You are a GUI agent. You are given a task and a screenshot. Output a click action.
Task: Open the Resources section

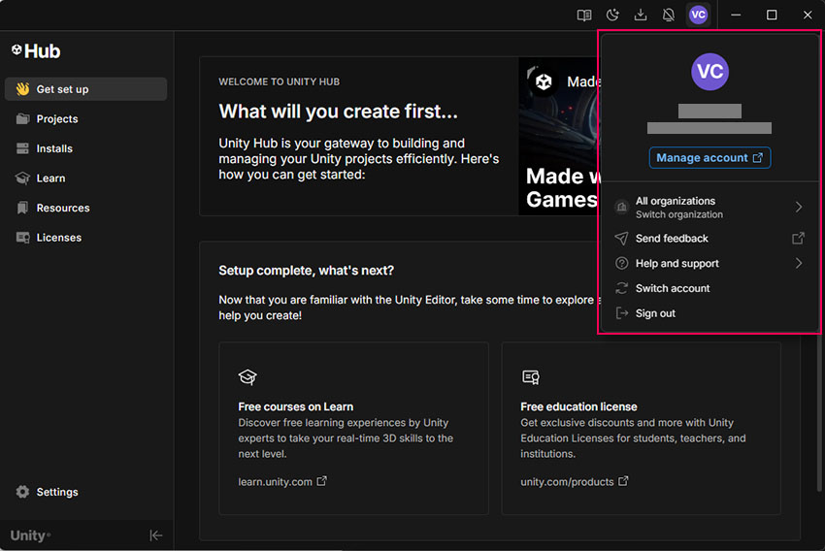pyautogui.click(x=85, y=208)
